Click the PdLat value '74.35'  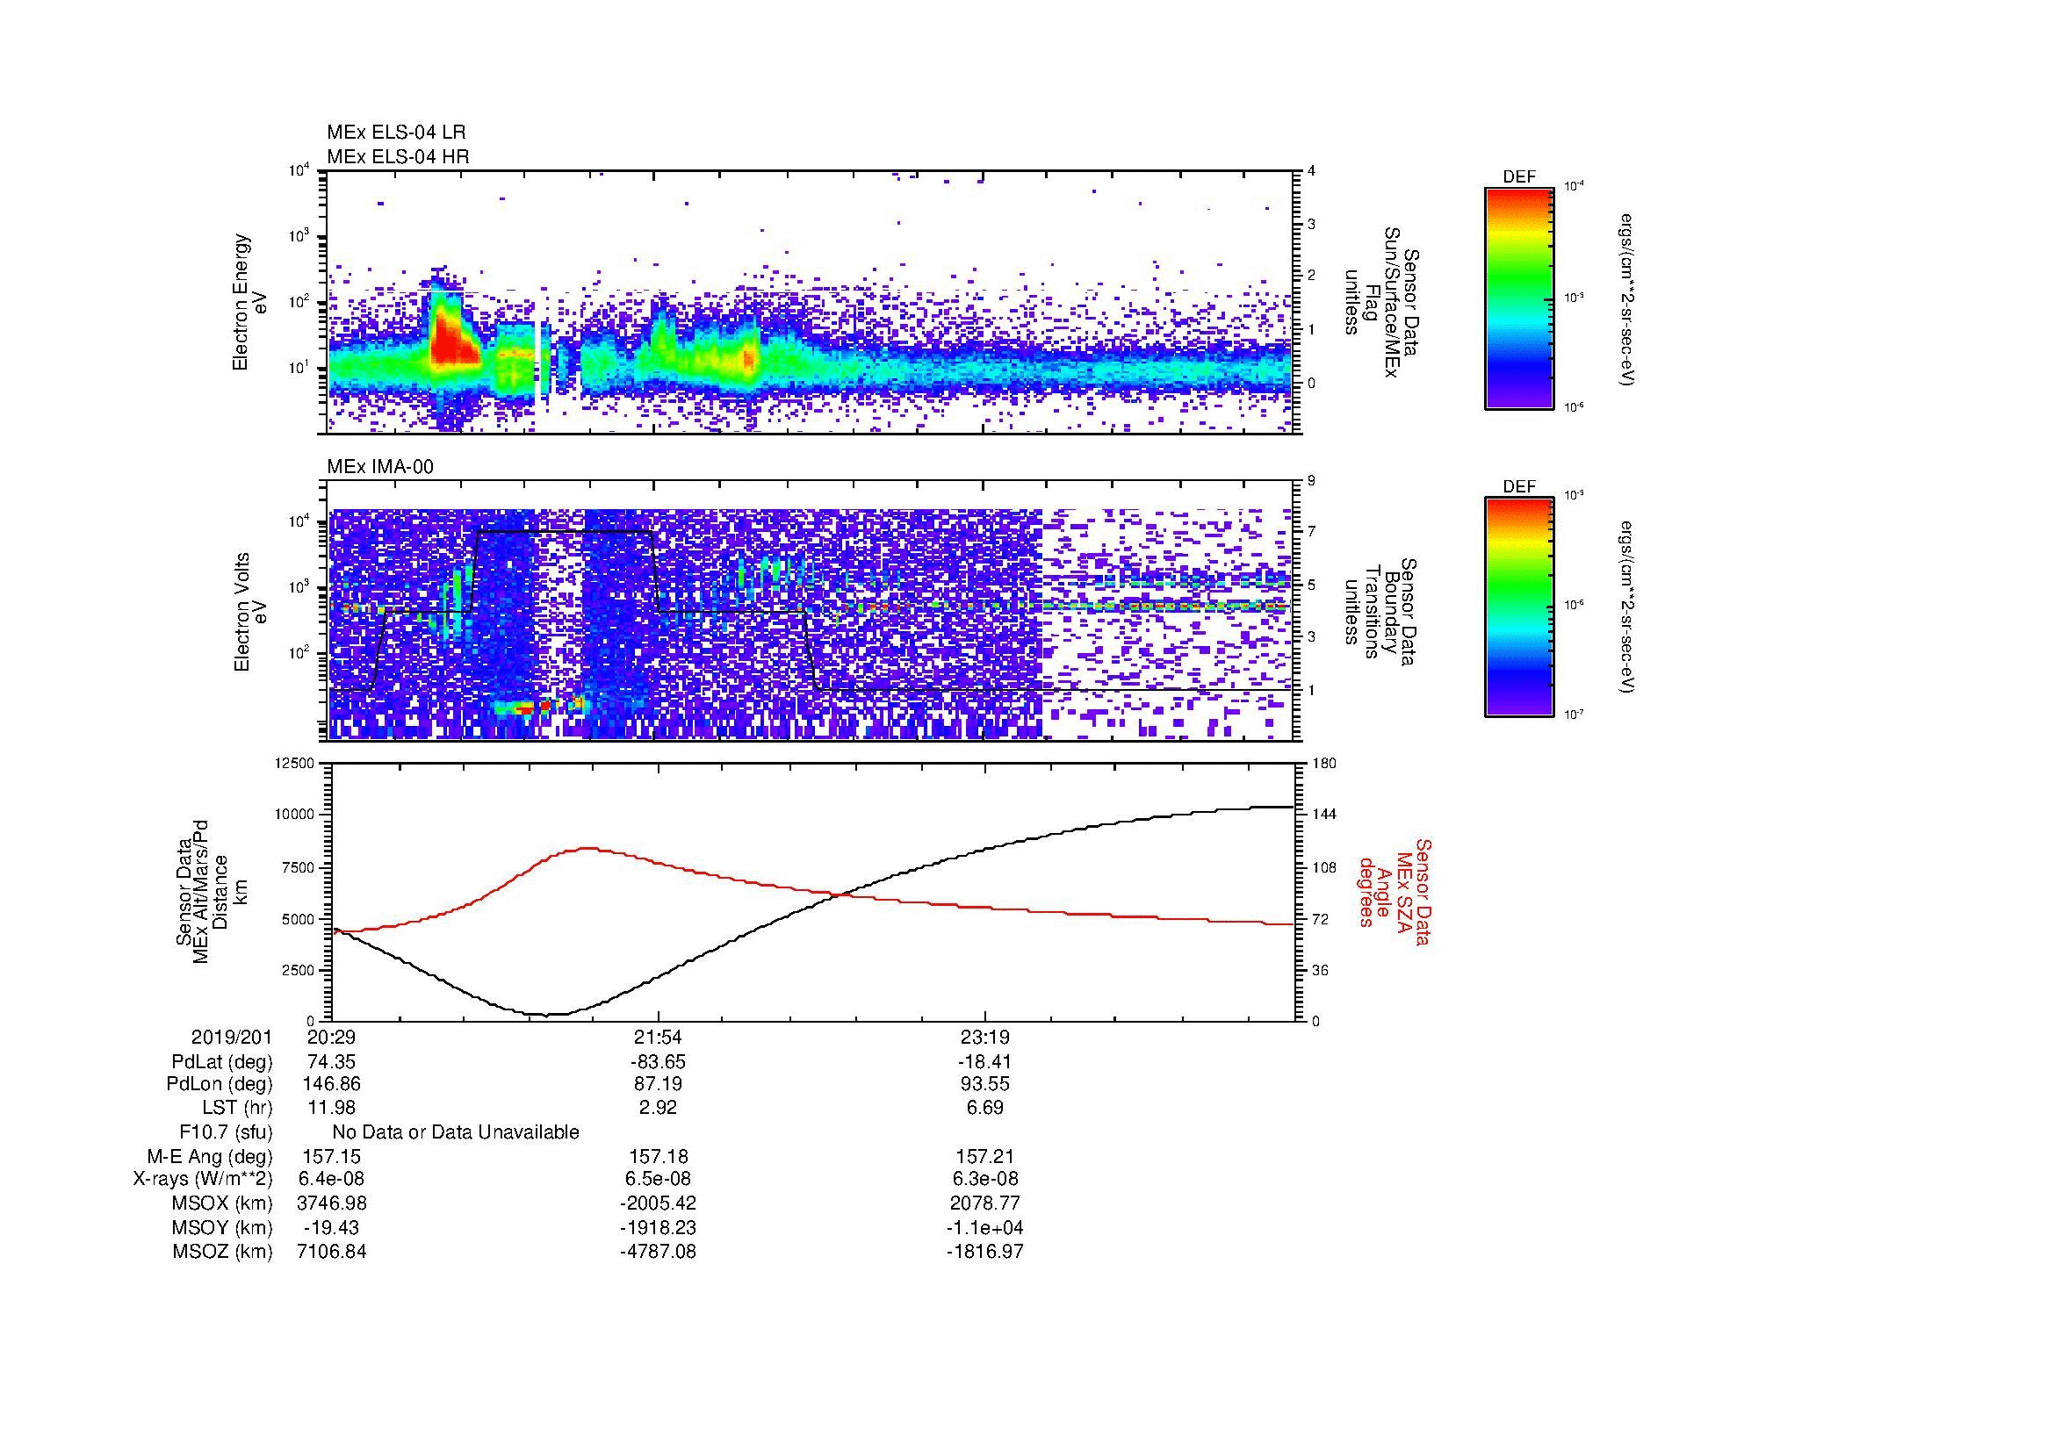point(332,1062)
